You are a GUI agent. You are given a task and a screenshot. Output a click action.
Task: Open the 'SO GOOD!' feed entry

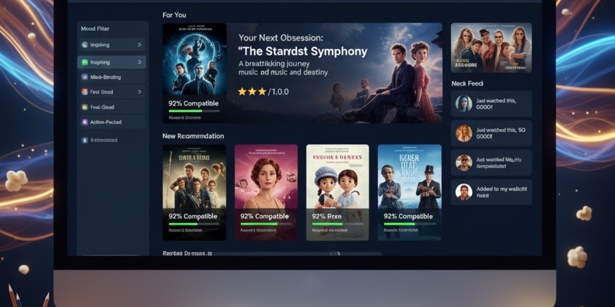pos(491,134)
